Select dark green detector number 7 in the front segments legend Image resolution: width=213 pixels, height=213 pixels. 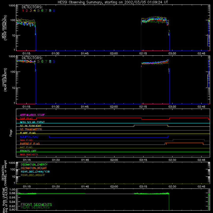tap(46, 11)
